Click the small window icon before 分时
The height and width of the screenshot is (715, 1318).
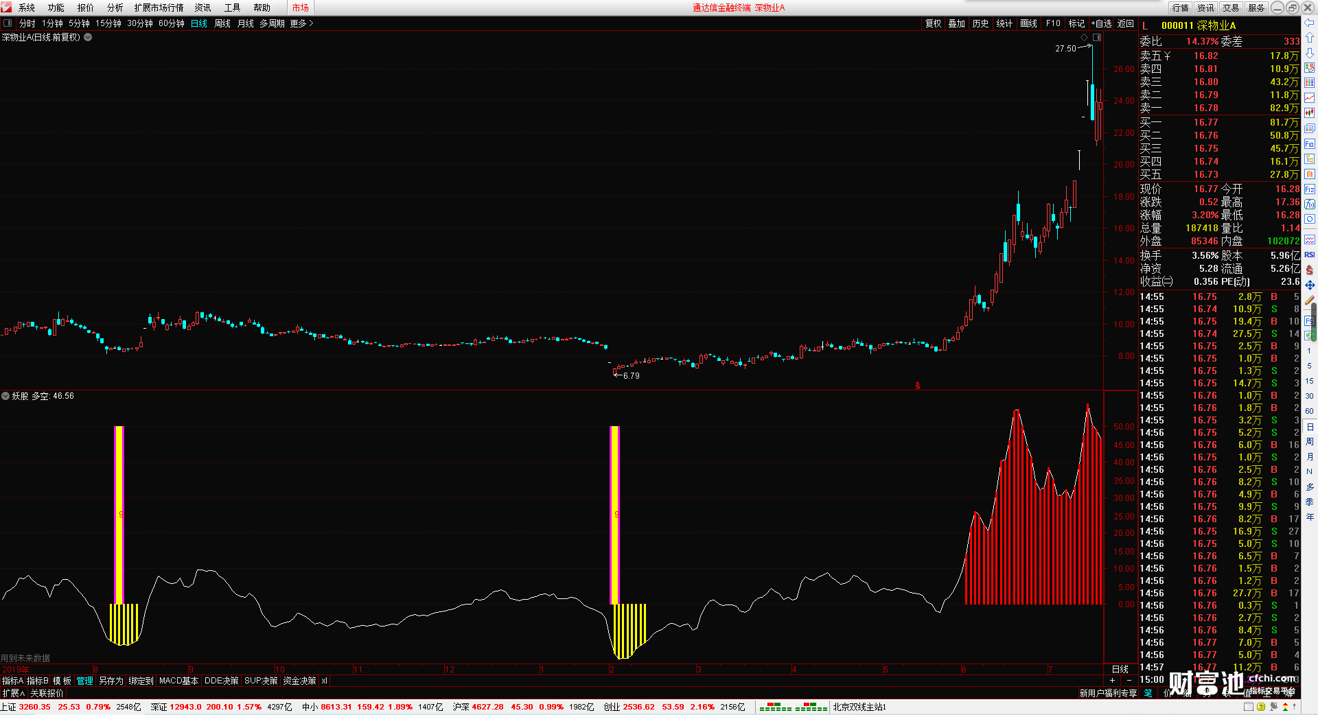8,23
